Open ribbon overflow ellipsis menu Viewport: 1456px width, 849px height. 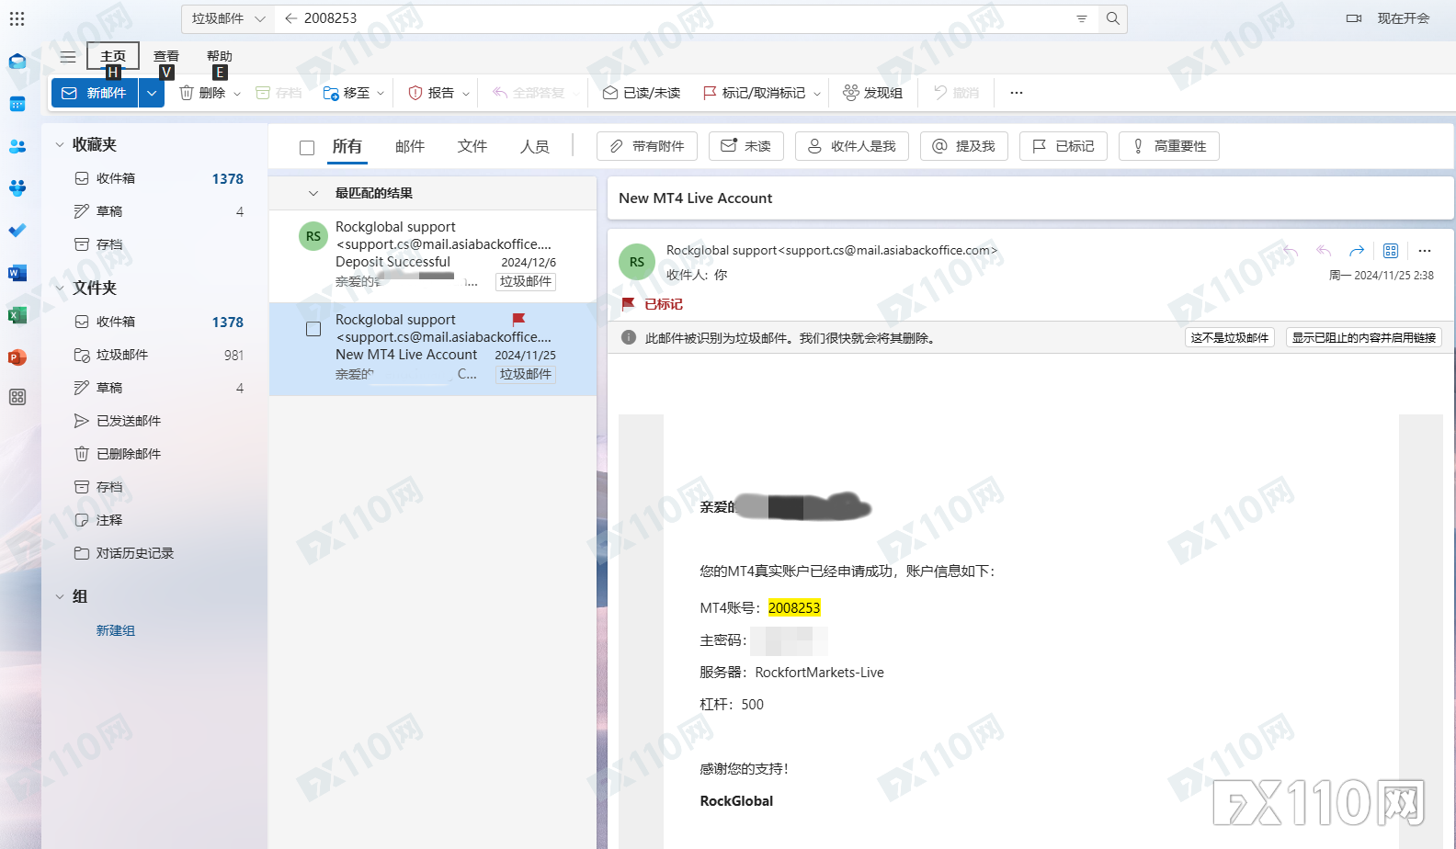click(x=1017, y=93)
